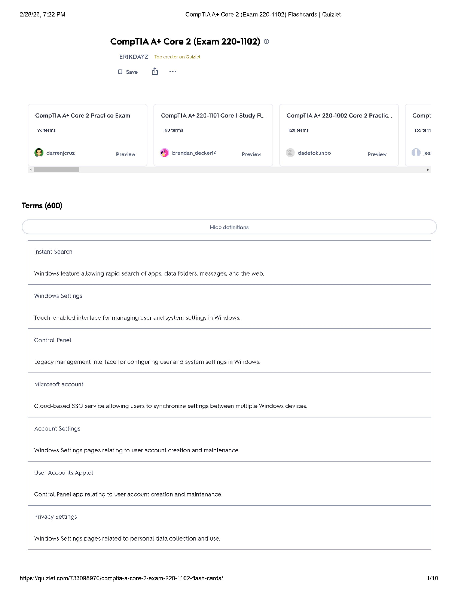Preview the brendan_decker14 study set
Screen dimensions: 458x593
coord(251,154)
